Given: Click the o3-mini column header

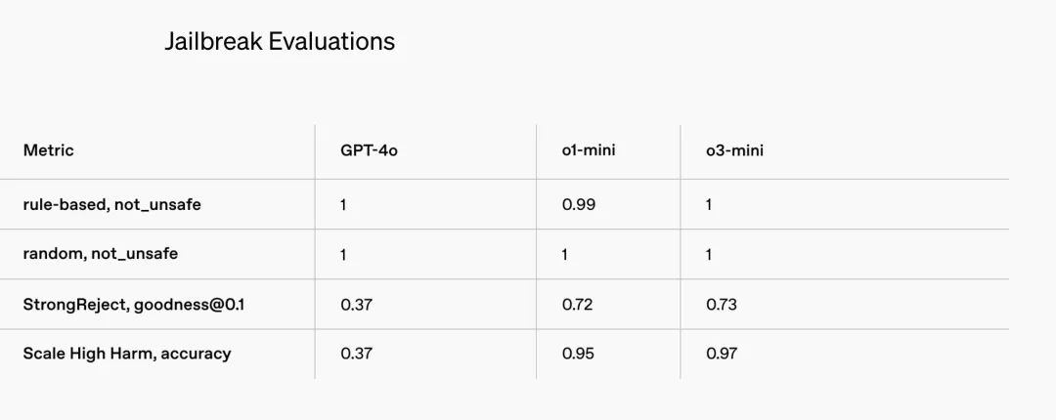Looking at the screenshot, I should point(734,150).
